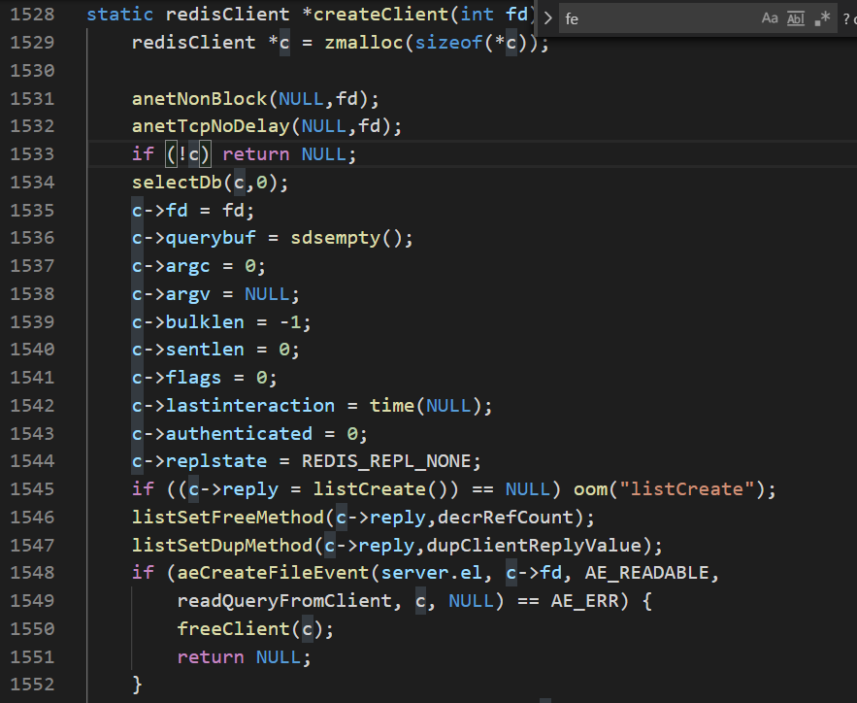
Task: Click return keyword on line 1533
Action: pyautogui.click(x=256, y=154)
